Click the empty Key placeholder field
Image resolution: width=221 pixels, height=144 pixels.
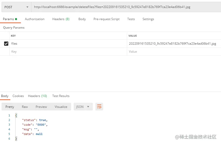pos(68,52)
